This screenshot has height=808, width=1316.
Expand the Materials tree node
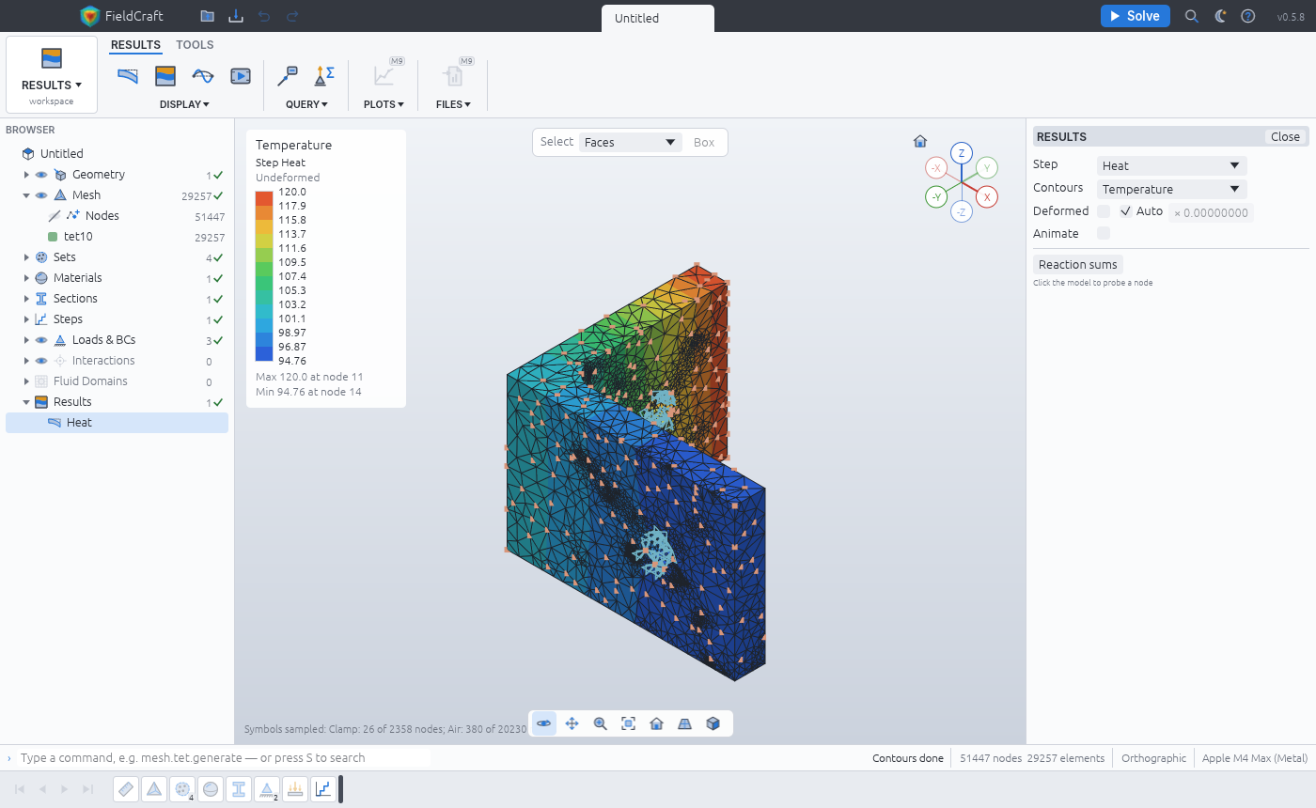[x=27, y=278]
